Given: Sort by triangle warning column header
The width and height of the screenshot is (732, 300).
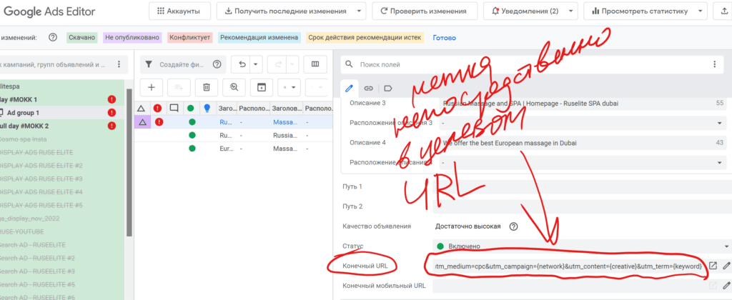Looking at the screenshot, I should pos(142,109).
